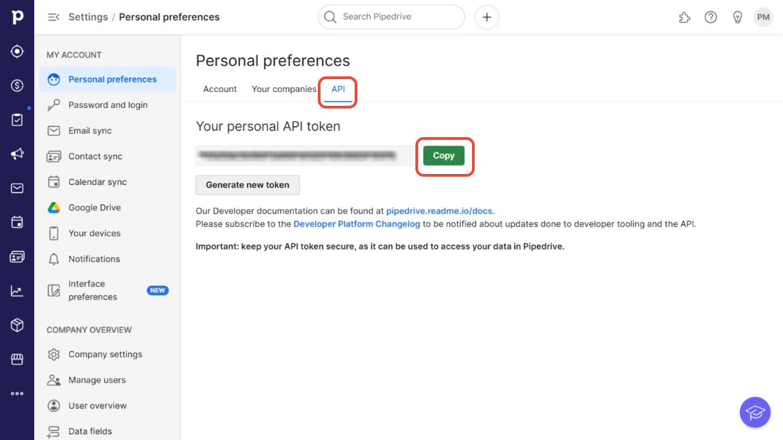This screenshot has width=783, height=440.
Task: Click Generate new token button
Action: (248, 185)
